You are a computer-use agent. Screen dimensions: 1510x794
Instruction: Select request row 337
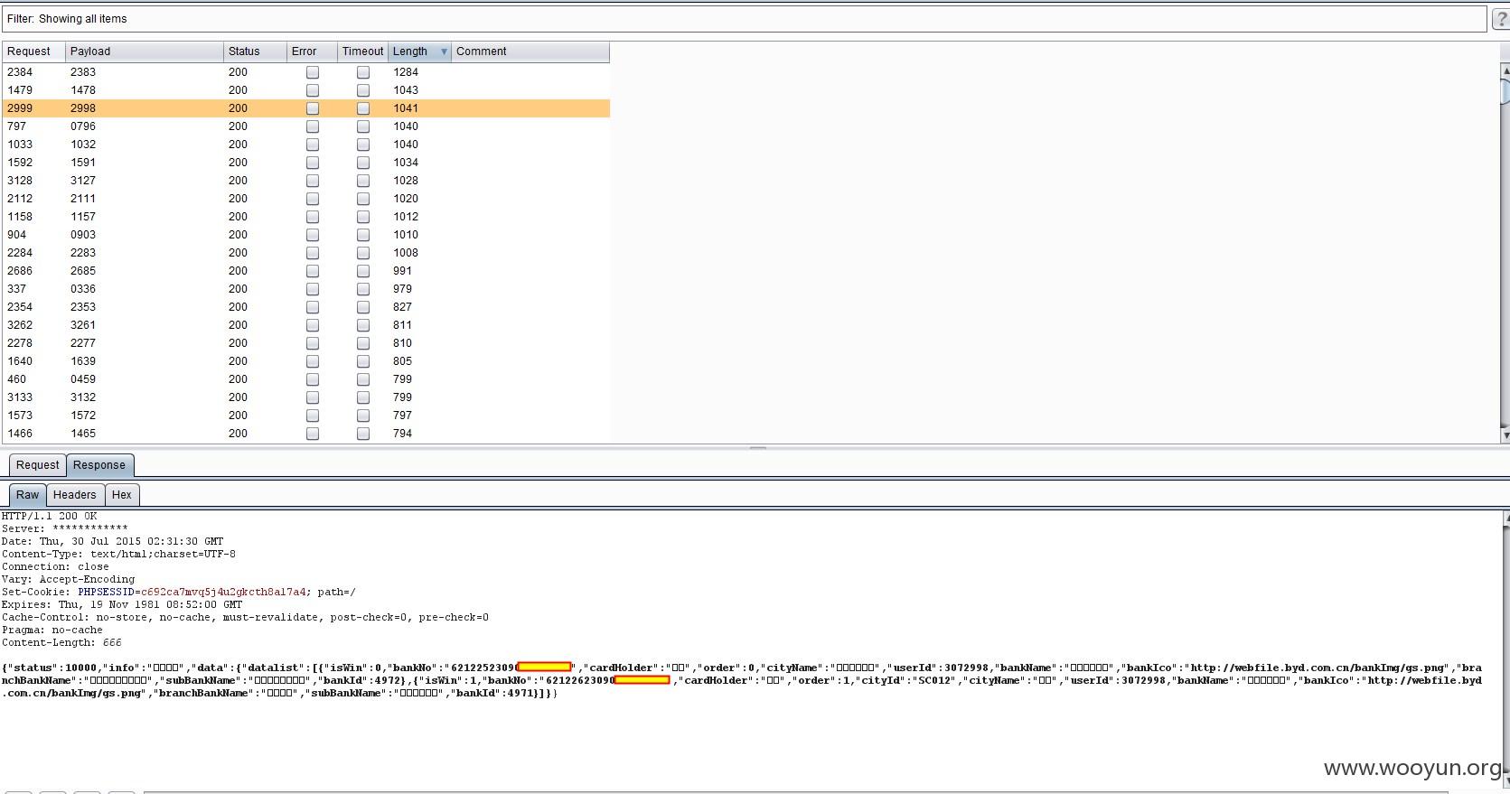click(305, 289)
